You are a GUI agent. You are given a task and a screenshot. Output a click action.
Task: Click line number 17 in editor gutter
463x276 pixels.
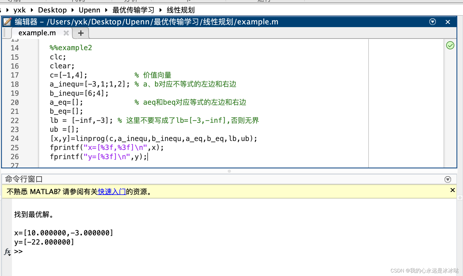click(x=15, y=75)
